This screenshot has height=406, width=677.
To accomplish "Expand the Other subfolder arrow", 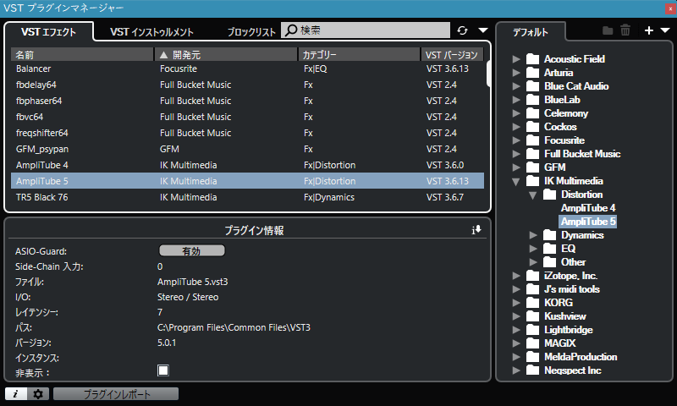I will click(533, 262).
